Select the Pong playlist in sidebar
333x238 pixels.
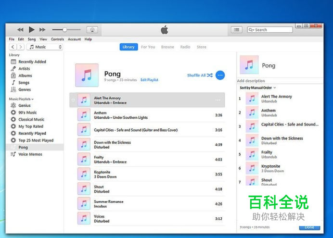[x=35, y=147]
